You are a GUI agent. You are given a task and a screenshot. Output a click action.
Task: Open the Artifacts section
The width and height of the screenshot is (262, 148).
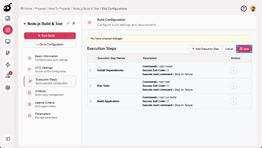point(50,93)
